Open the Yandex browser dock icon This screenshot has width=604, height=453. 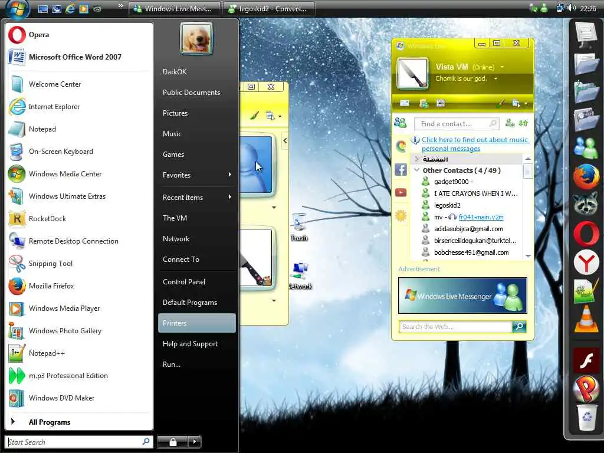(586, 263)
